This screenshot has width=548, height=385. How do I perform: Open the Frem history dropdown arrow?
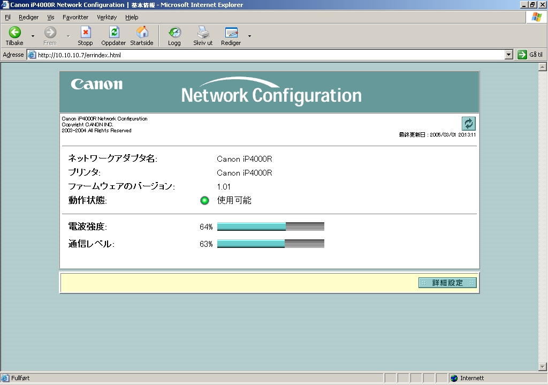pyautogui.click(x=68, y=36)
